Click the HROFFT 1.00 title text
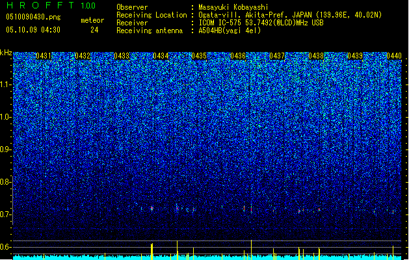The height and width of the screenshot is (260, 409). pyautogui.click(x=51, y=5)
